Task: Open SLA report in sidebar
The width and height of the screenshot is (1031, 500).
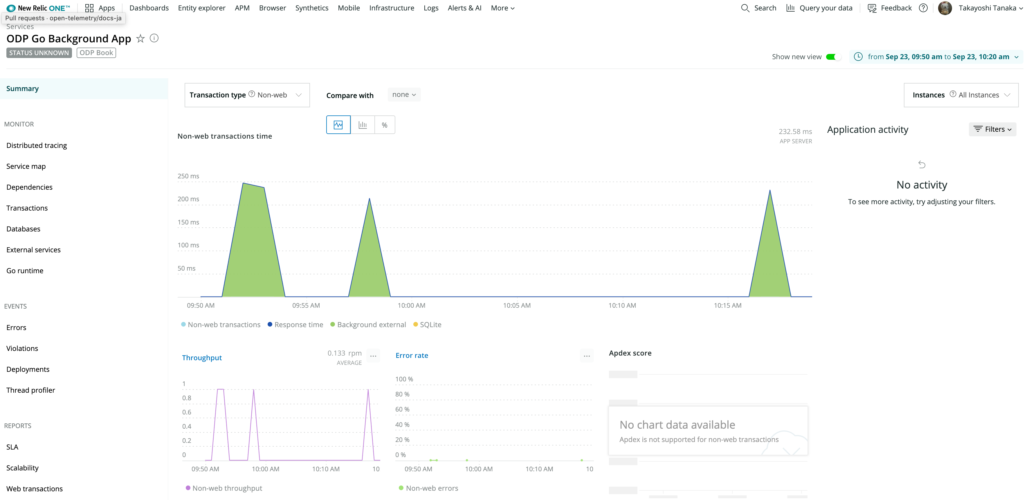Action: 12,447
